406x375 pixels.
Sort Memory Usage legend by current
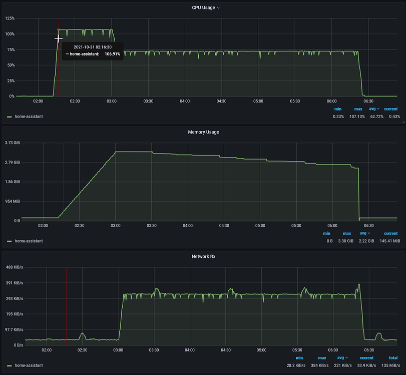(390, 233)
